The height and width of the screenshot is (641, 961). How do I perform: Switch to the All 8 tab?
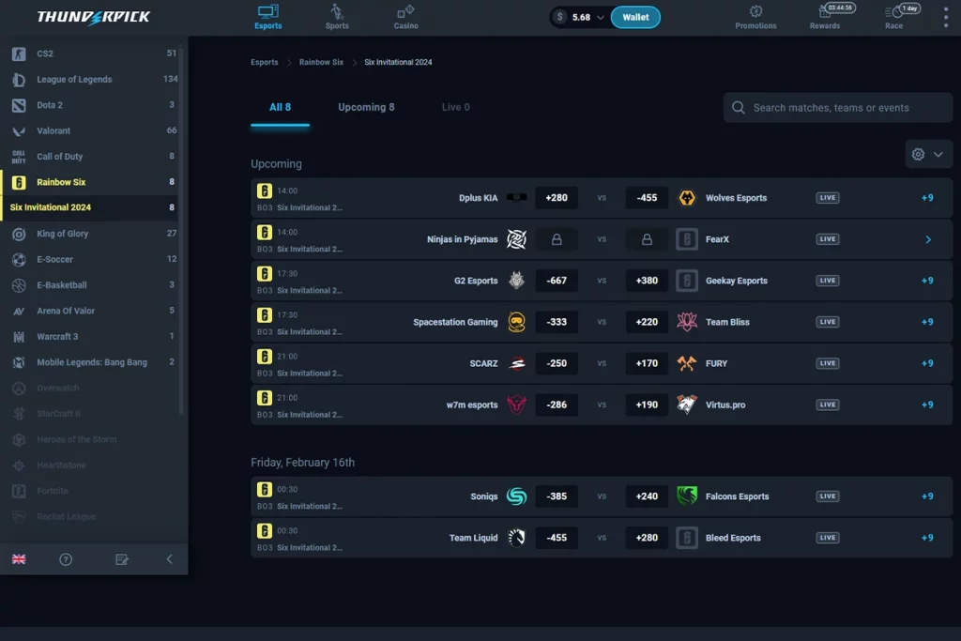(x=280, y=107)
